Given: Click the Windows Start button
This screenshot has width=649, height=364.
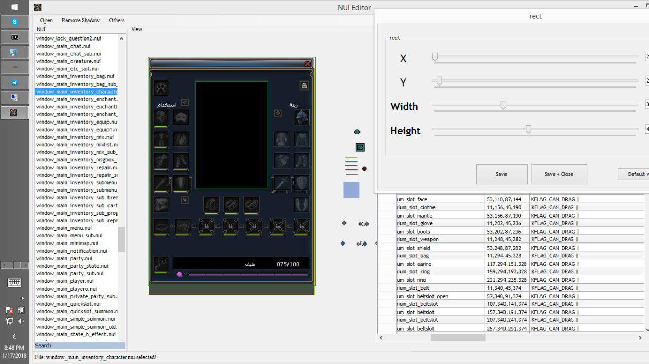Looking at the screenshot, I should coord(14,7).
